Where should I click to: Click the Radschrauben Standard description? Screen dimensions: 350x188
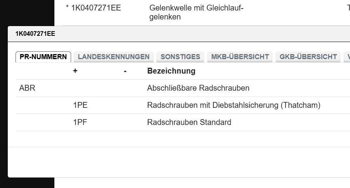coord(189,123)
